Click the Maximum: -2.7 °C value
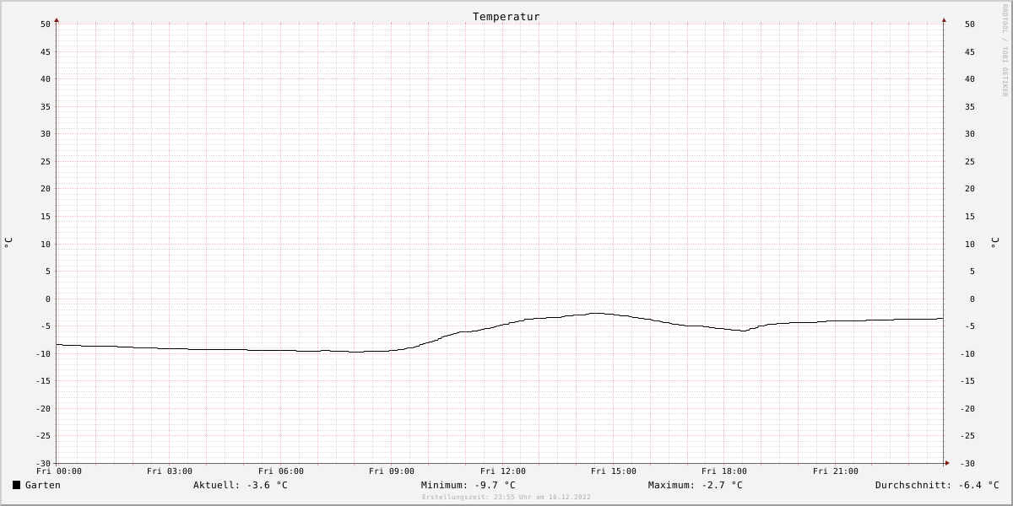Screen dimensions: 1013x506 click(x=696, y=485)
